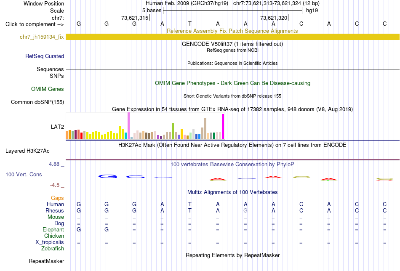Click the RepeatMasker track label
Viewport: 400px width, 271px height.
[x=46, y=261]
